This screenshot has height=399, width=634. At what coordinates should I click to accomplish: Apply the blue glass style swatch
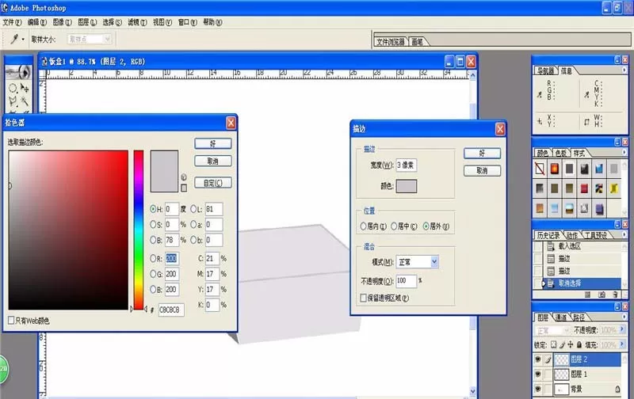599,169
